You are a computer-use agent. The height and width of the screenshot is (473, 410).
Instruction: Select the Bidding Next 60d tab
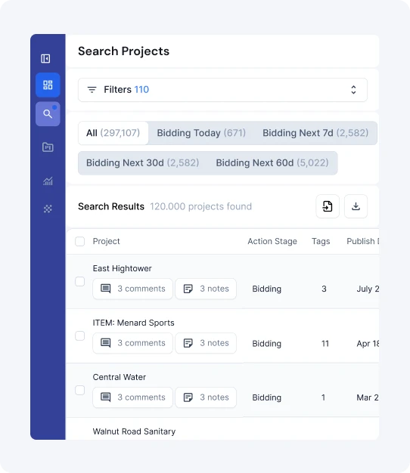tap(272, 163)
